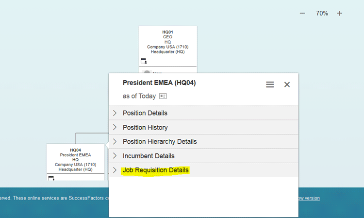
Task: Open the HQ01 CEO position card
Action: (167, 42)
